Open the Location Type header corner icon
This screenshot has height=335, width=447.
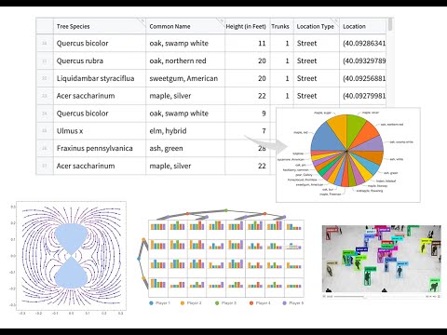(x=336, y=20)
